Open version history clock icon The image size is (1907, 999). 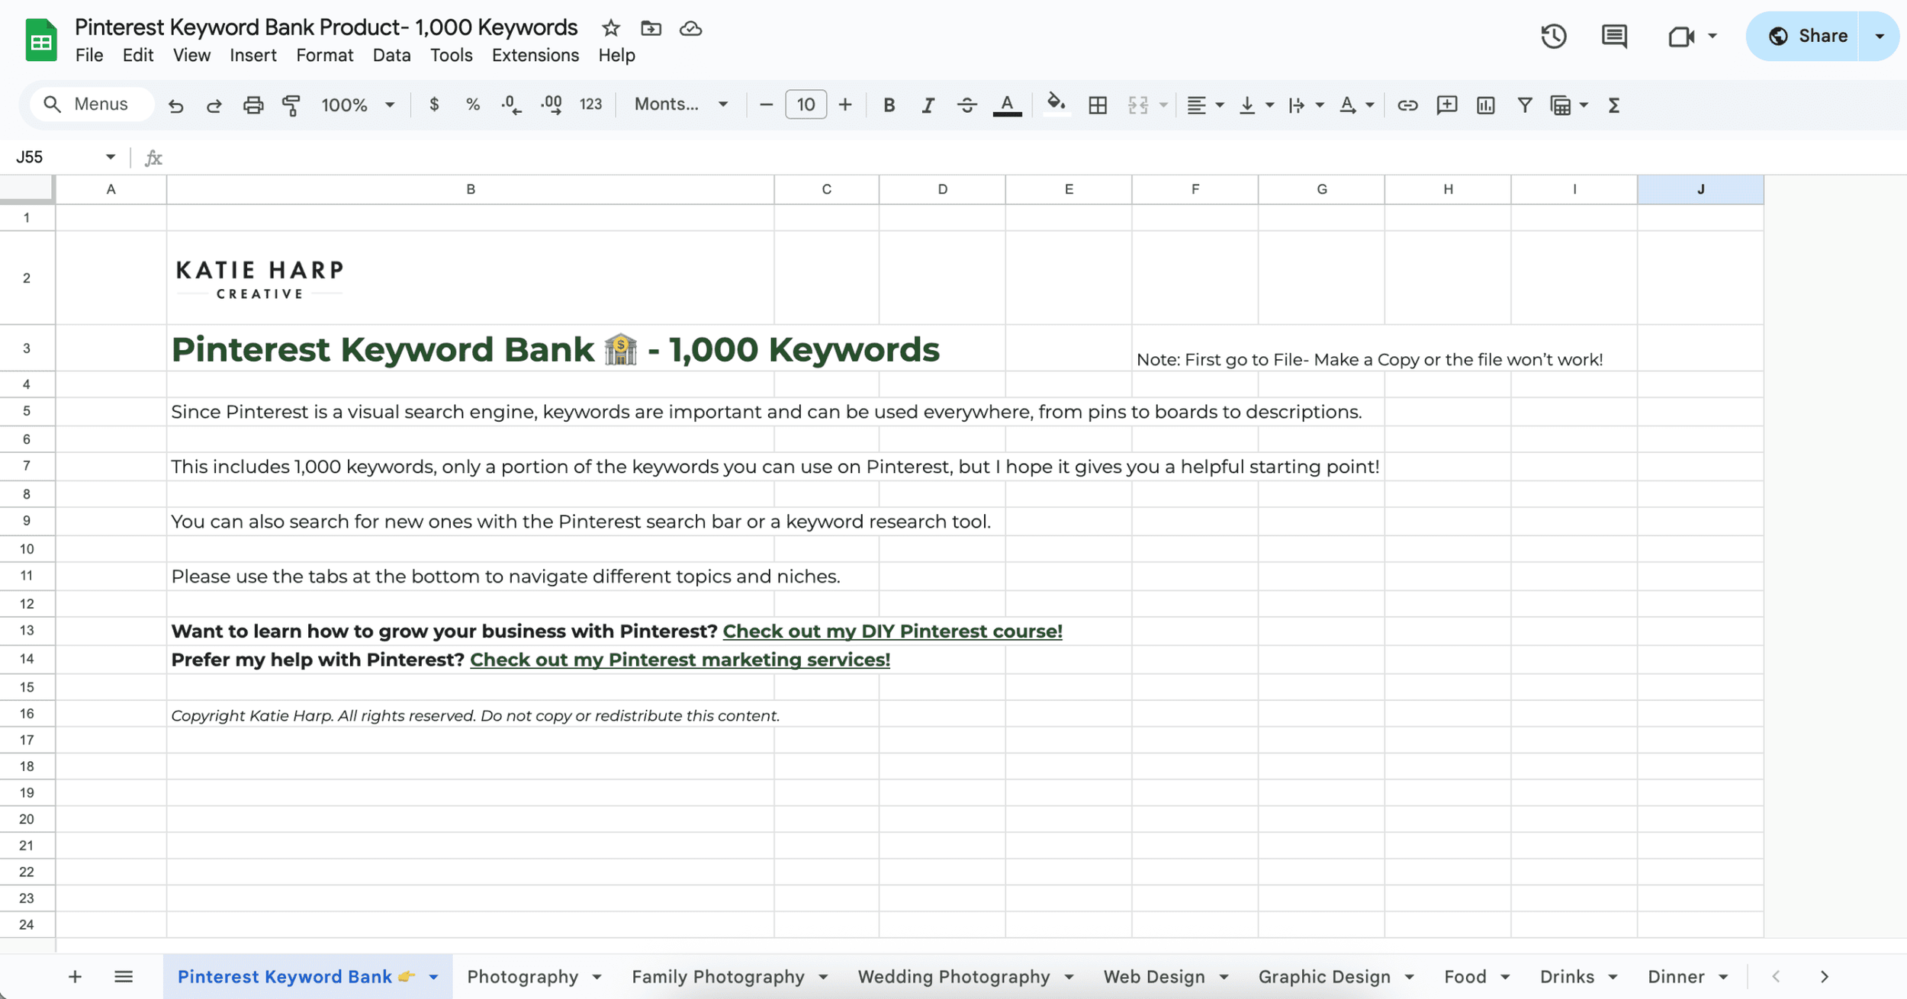[x=1553, y=36]
